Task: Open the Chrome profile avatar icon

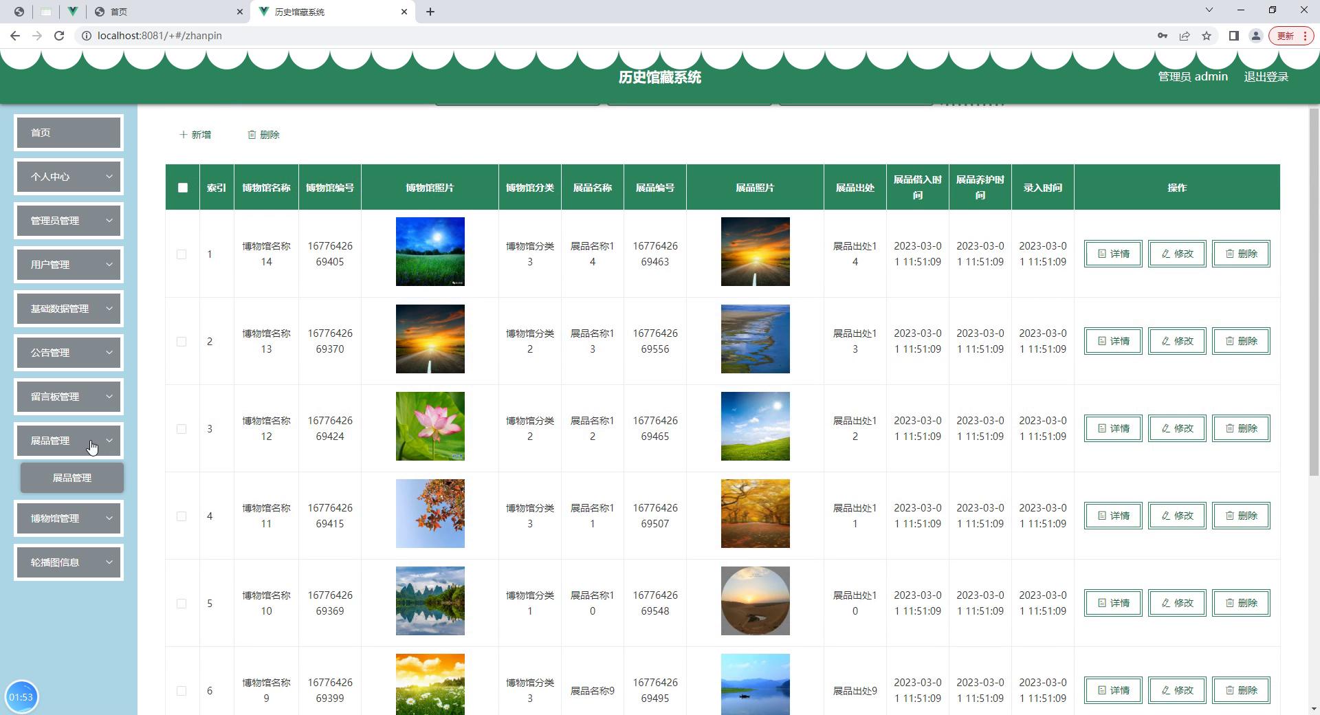Action: [x=1256, y=36]
